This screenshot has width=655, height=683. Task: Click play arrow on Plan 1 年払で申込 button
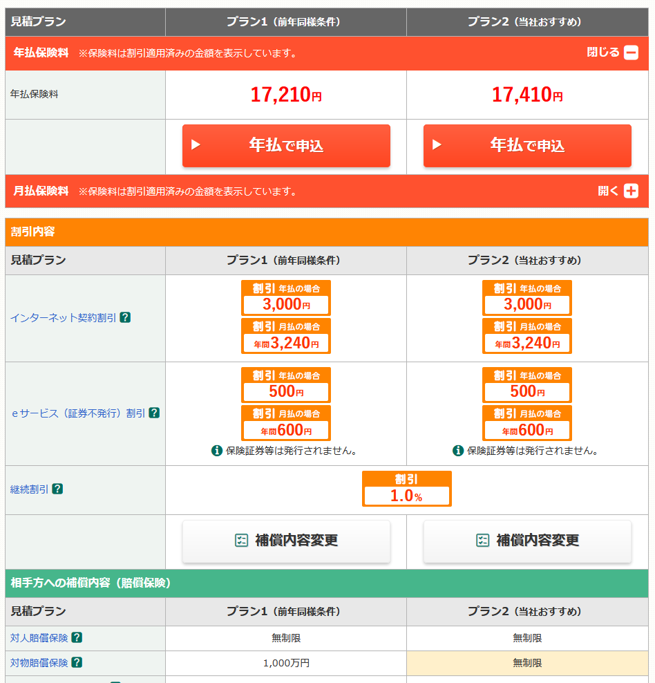(x=196, y=144)
